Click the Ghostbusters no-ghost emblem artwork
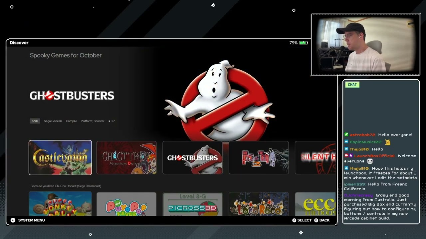The height and width of the screenshot is (239, 426). point(220,101)
